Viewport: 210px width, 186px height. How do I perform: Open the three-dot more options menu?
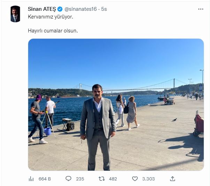click(x=200, y=9)
